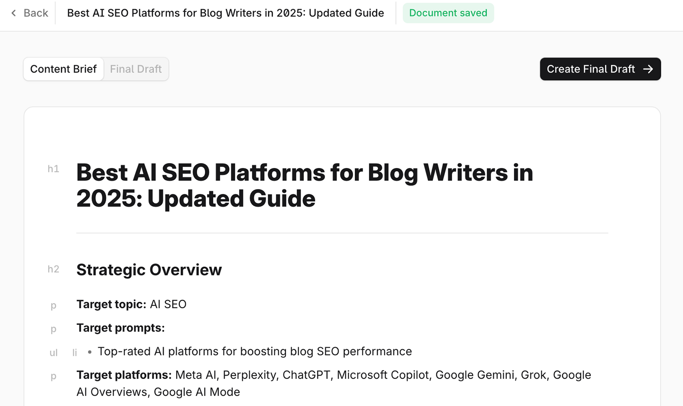Select the h1 block tag marker
683x406 pixels.
53,169
